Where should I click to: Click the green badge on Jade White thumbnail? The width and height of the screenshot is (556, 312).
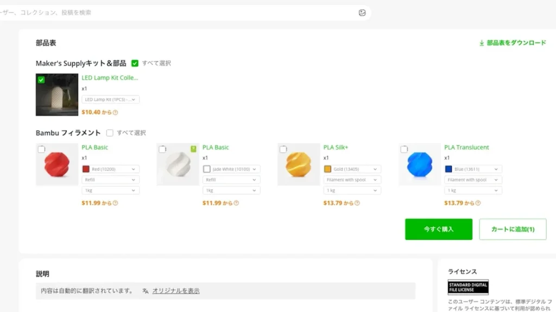pos(193,149)
